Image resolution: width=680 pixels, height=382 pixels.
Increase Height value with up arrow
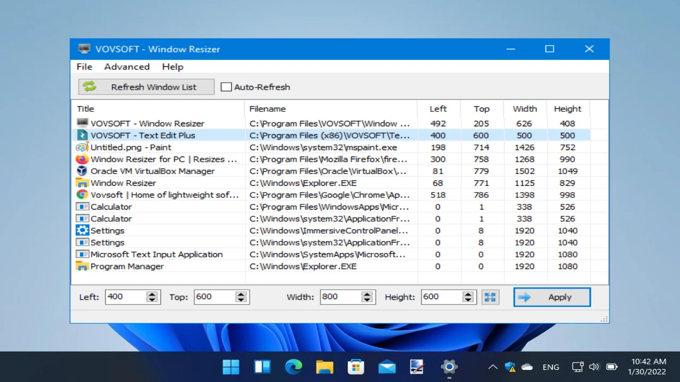(468, 294)
